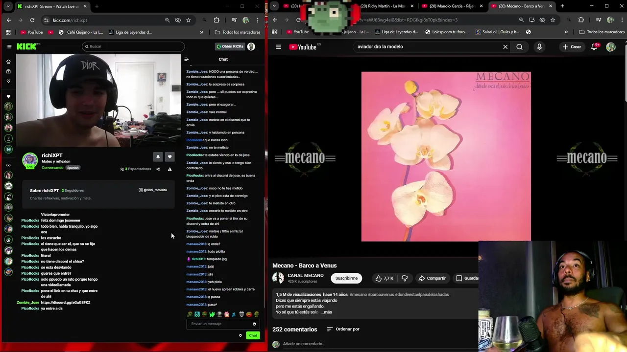Image resolution: width=627 pixels, height=352 pixels.
Task: Open Browse icon in Kick sidebar
Action: click(x=8, y=71)
